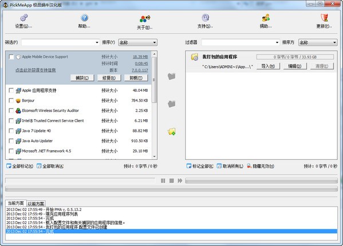
Task: Expand the 筛选 filter dropdown on the left
Action: point(97,42)
